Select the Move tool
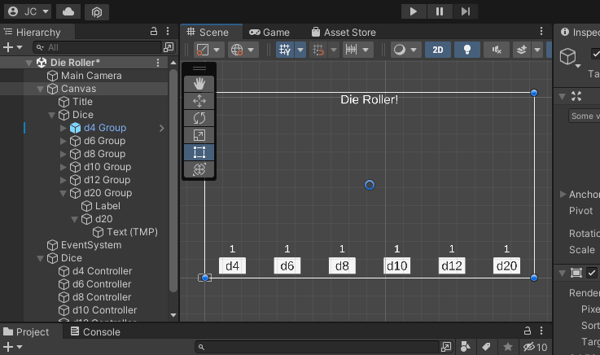Viewport: 600px width, 355px height. (199, 101)
